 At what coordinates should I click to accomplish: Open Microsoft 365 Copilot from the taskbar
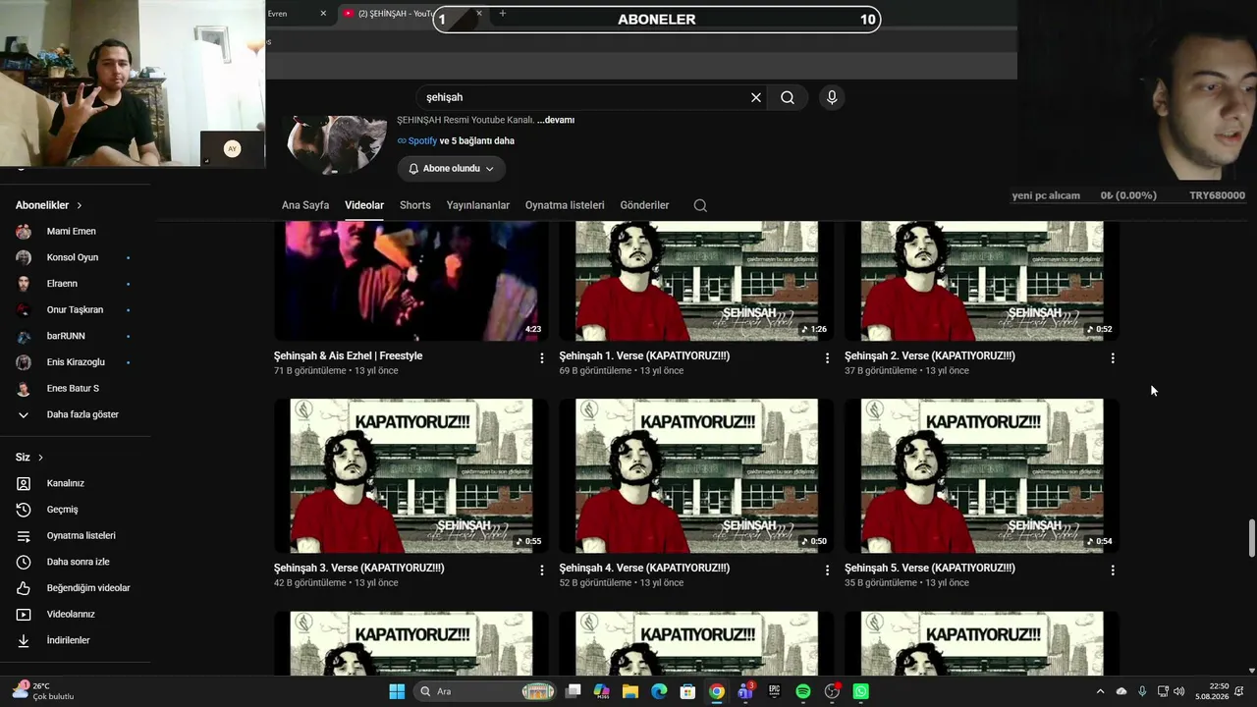coord(602,691)
